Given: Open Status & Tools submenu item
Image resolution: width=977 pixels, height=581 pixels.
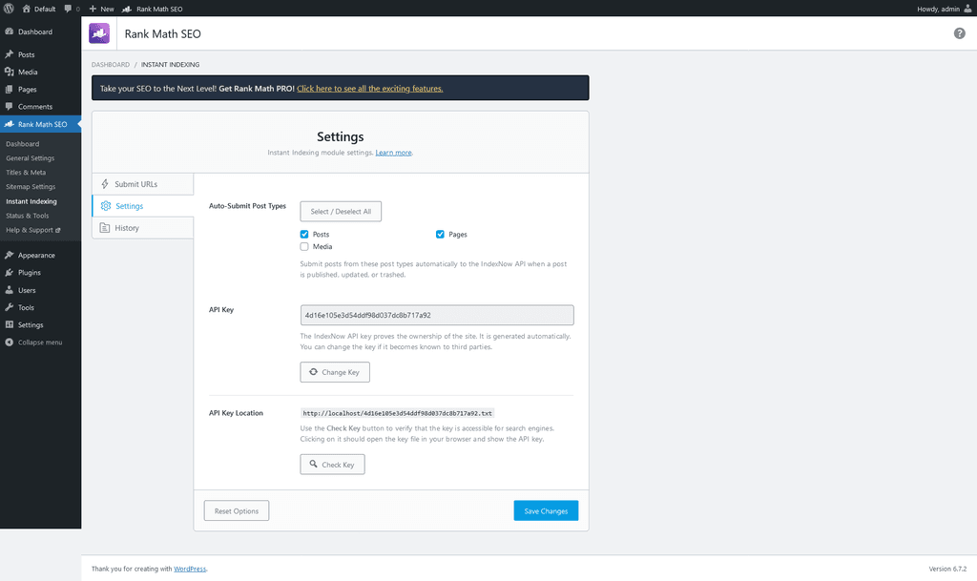Looking at the screenshot, I should point(28,216).
